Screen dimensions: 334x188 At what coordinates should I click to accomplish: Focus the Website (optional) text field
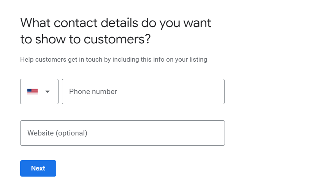(122, 133)
